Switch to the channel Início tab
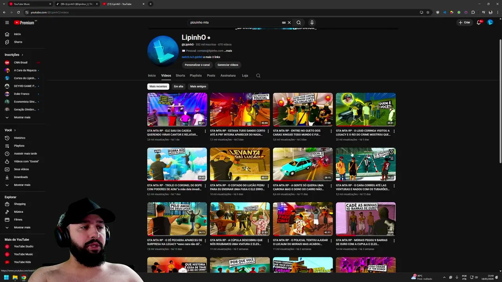The image size is (502, 282). click(x=152, y=76)
